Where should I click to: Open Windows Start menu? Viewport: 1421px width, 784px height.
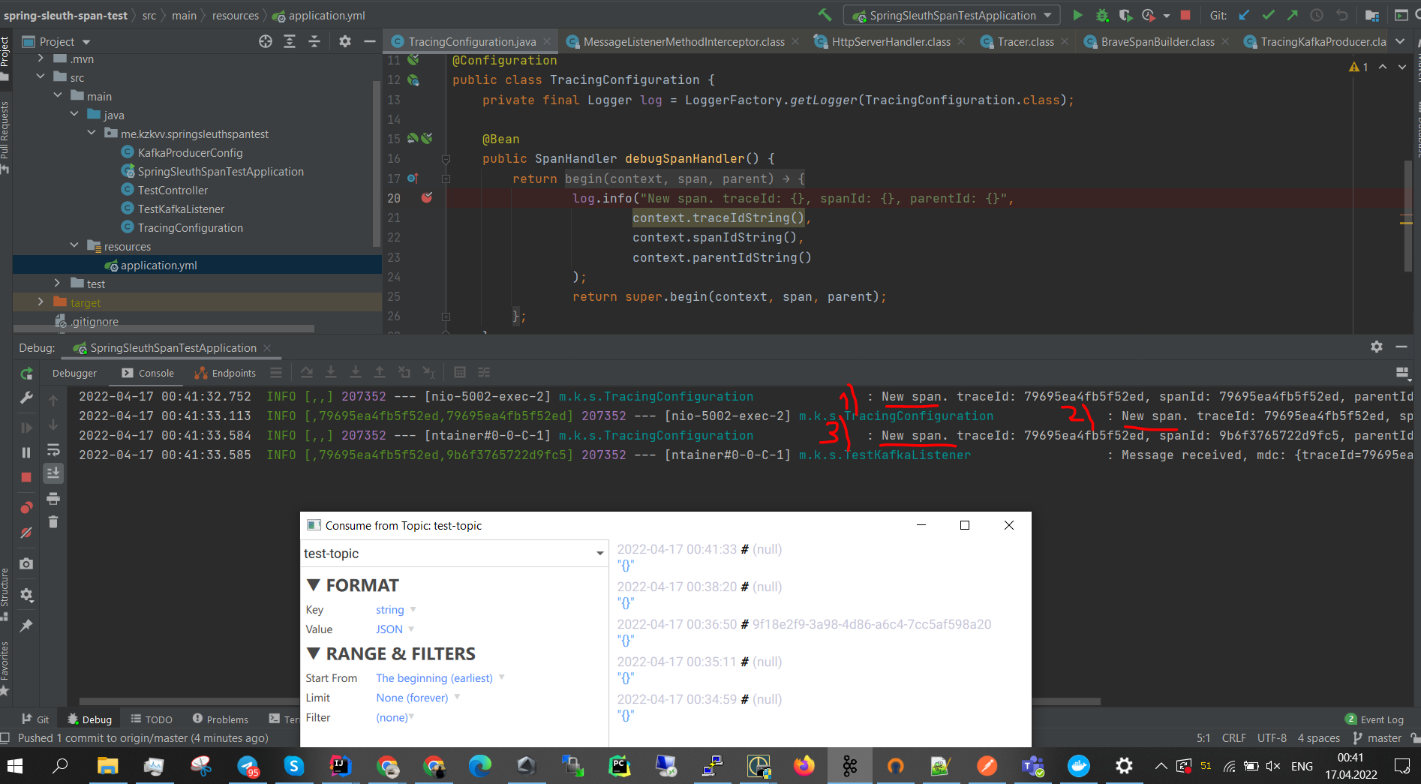(15, 766)
